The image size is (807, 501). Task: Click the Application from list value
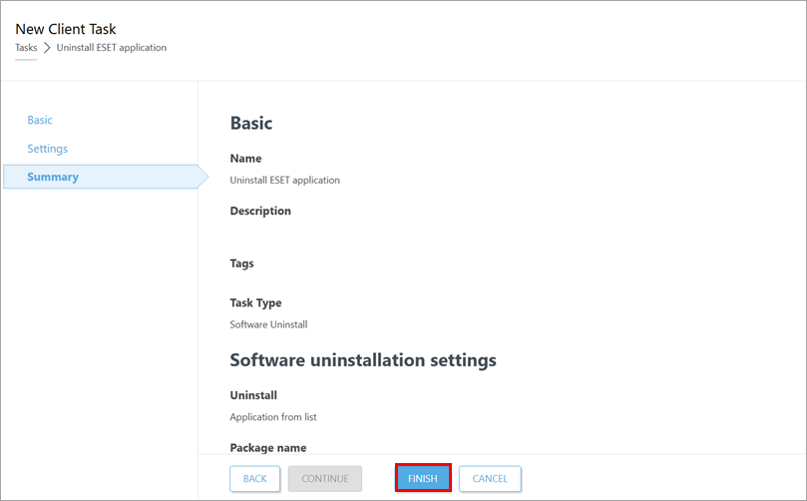273,417
